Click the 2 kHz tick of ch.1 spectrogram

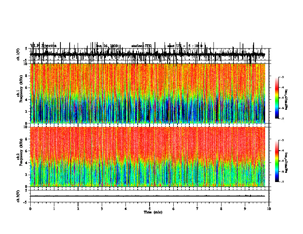pyautogui.click(x=27, y=112)
